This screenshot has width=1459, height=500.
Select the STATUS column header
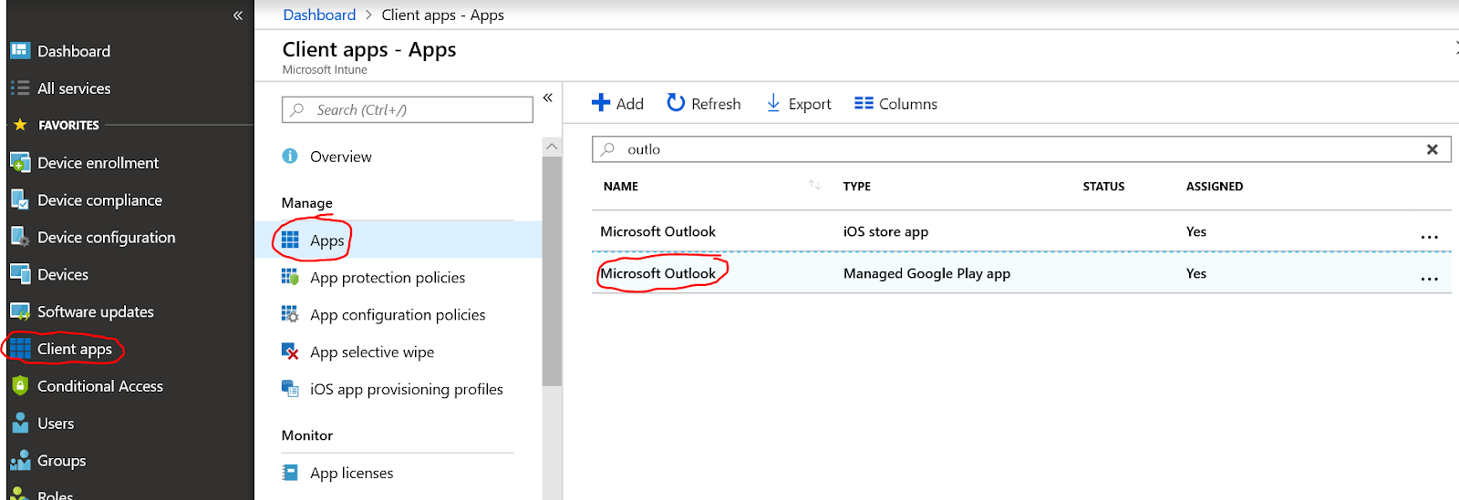pos(1103,186)
